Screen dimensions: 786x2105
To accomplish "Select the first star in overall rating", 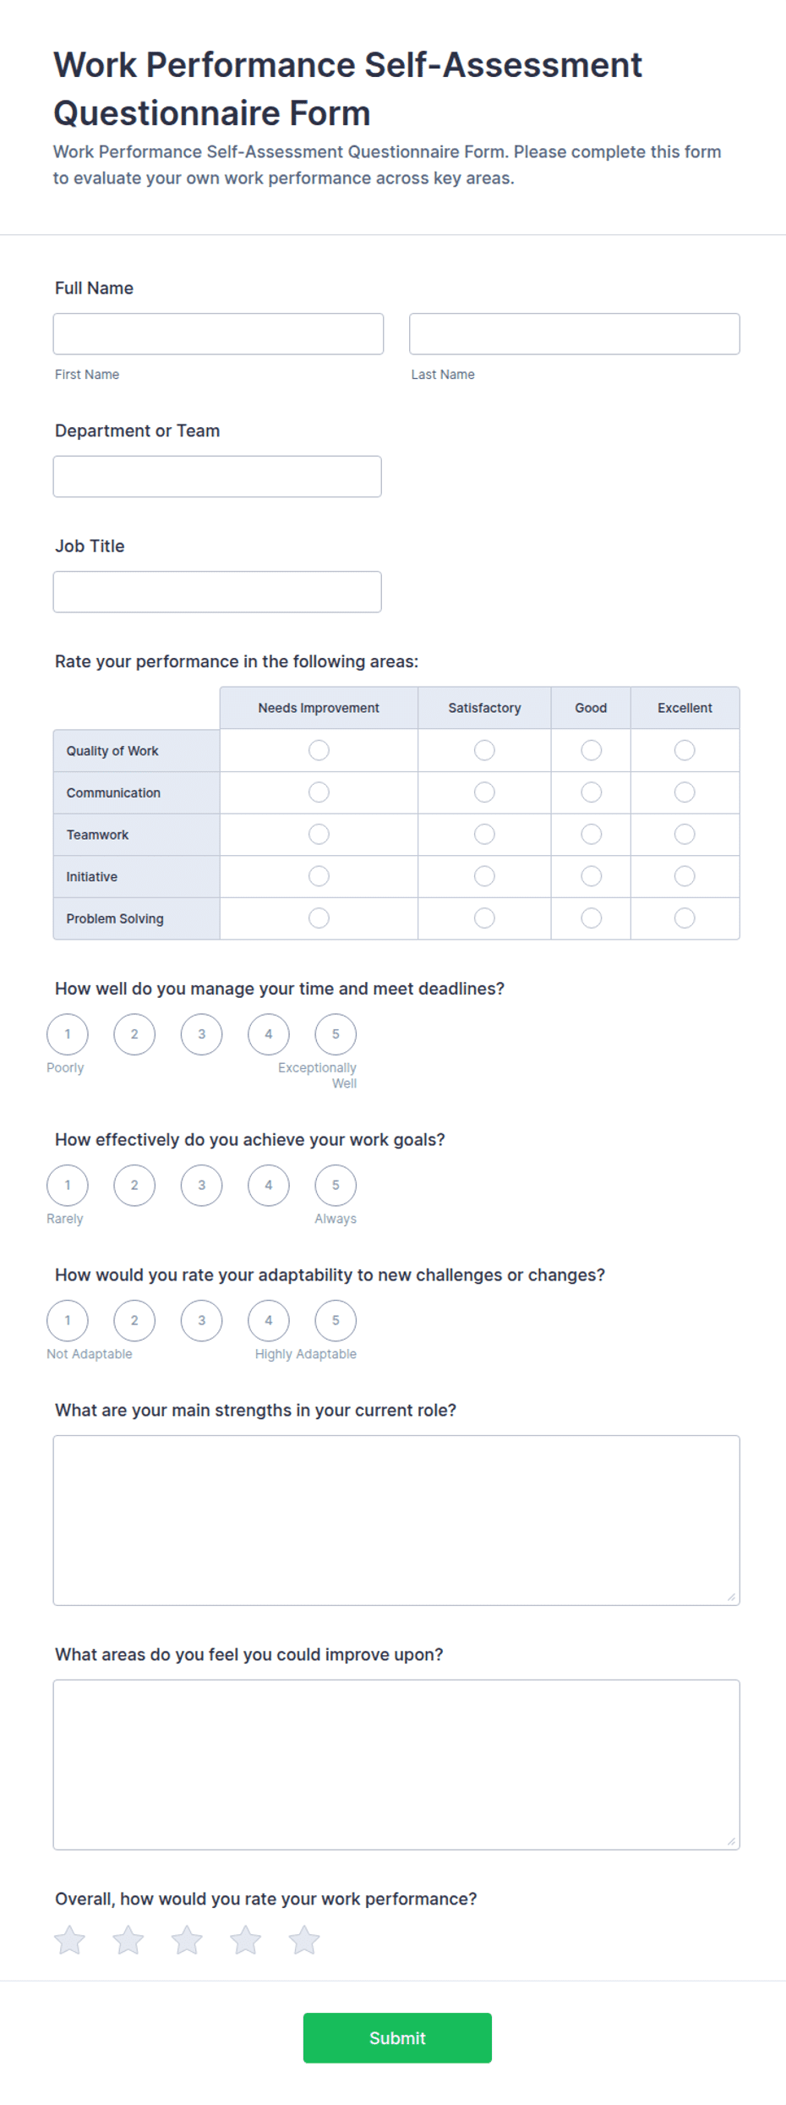I will pyautogui.click(x=69, y=1940).
